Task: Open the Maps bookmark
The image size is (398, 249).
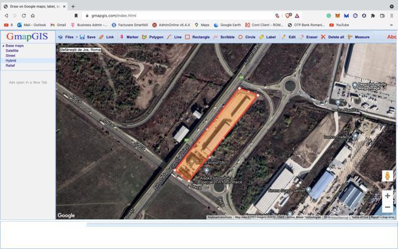Action: tap(202, 25)
